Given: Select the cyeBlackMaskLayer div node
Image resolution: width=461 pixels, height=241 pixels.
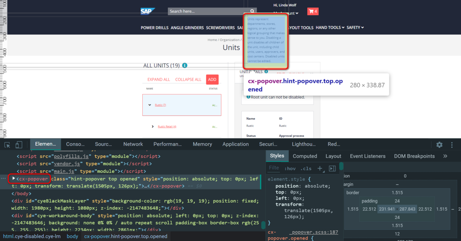Looking at the screenshot, I should 135,204.
